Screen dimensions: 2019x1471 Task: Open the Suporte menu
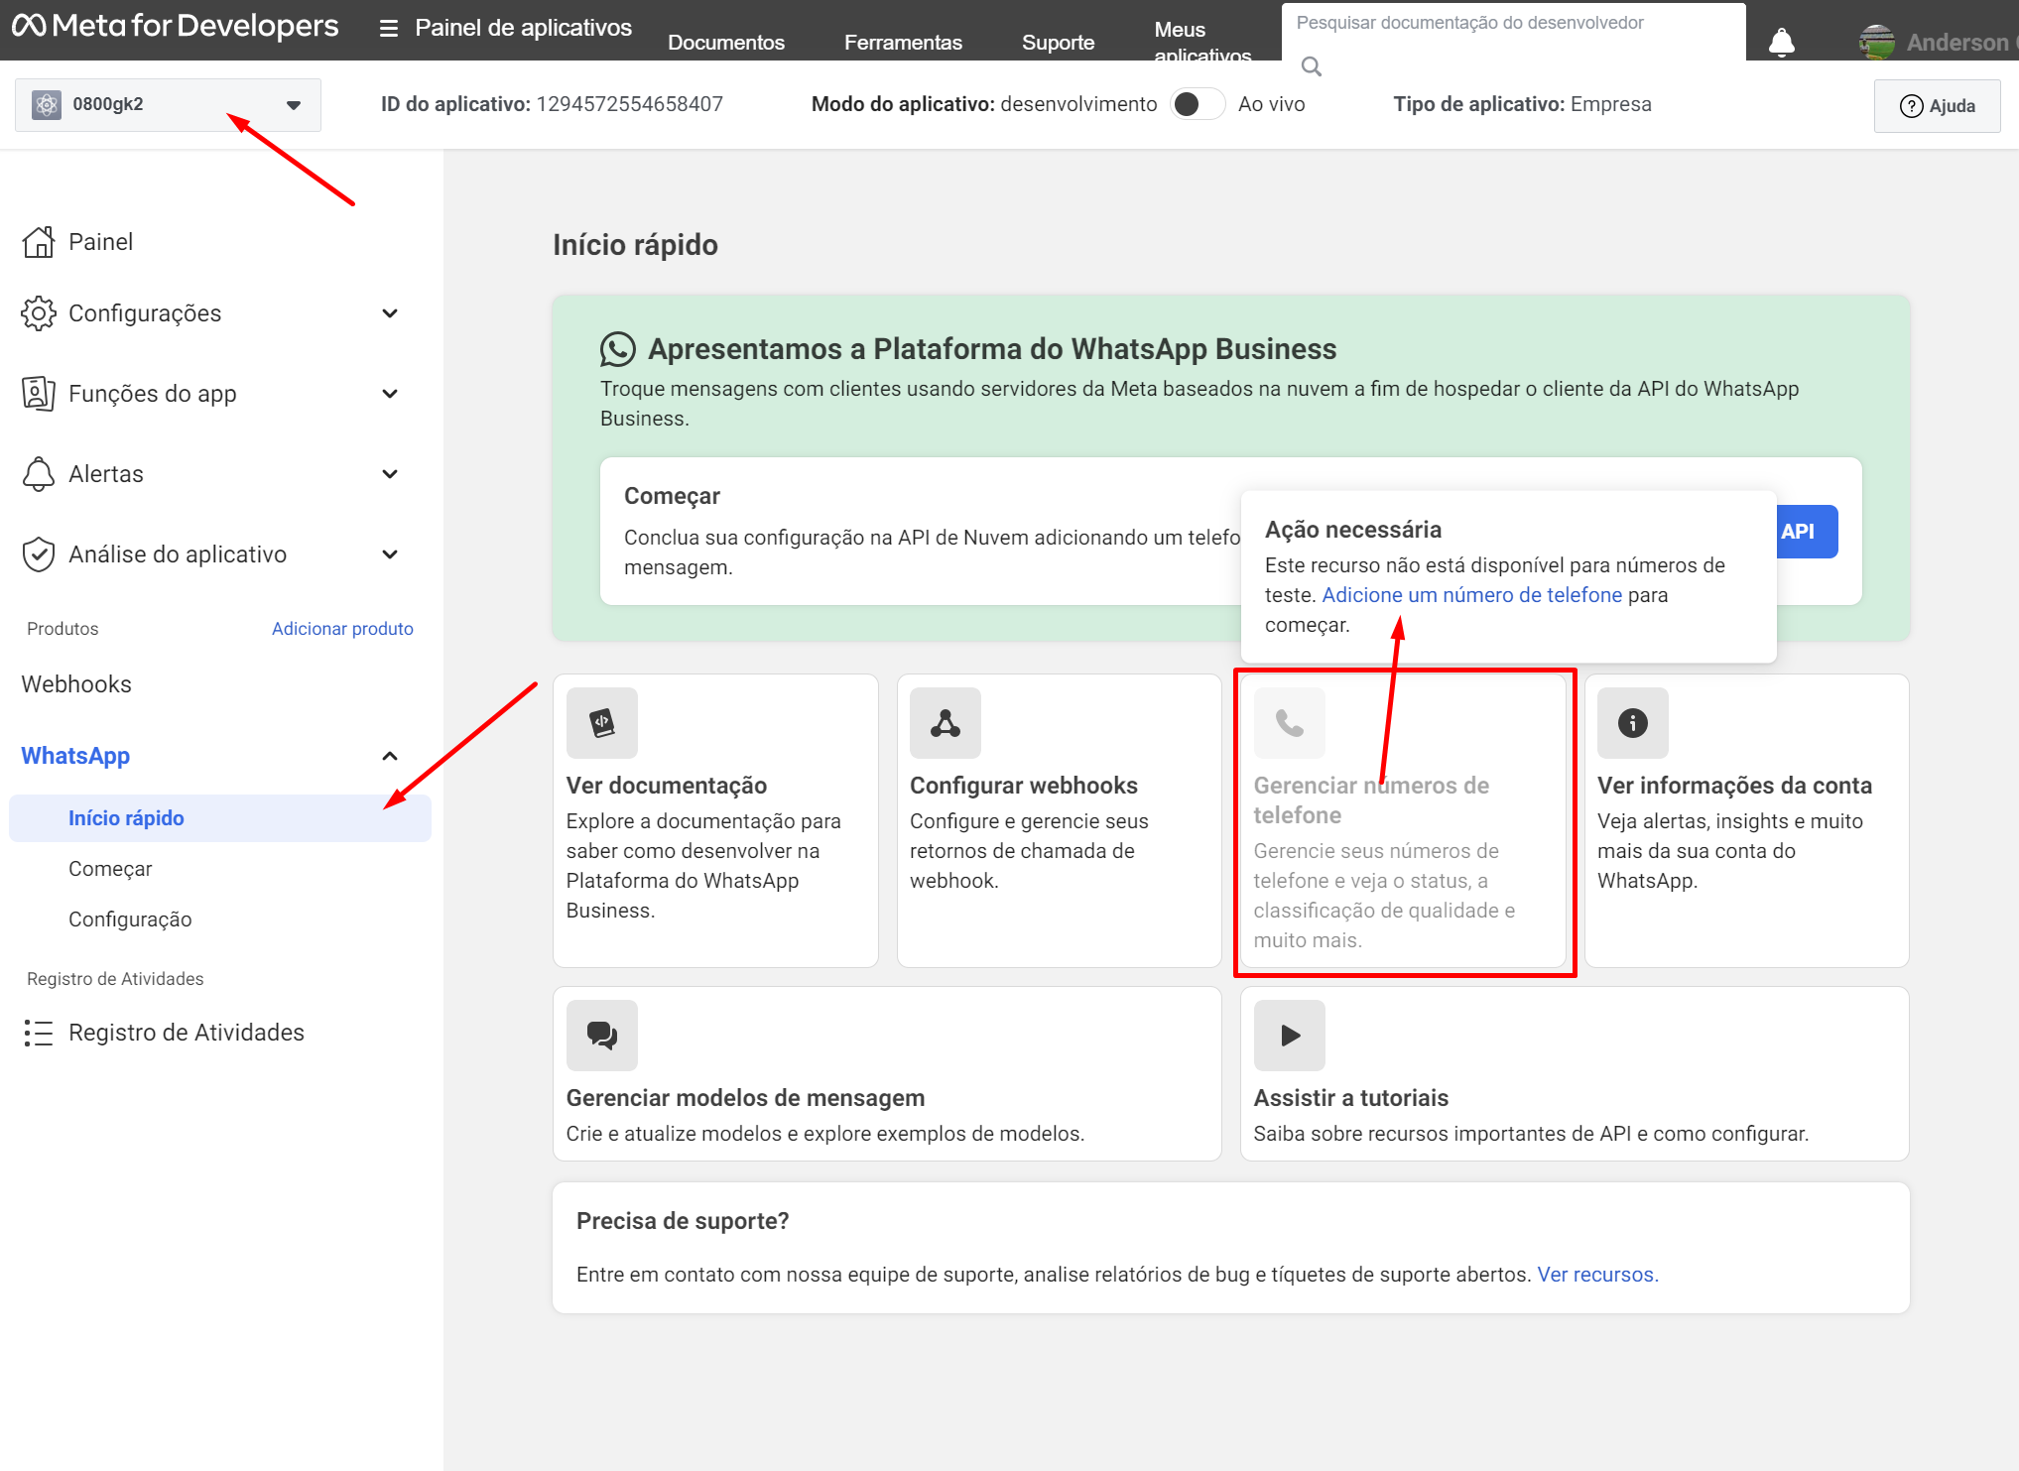click(1058, 43)
